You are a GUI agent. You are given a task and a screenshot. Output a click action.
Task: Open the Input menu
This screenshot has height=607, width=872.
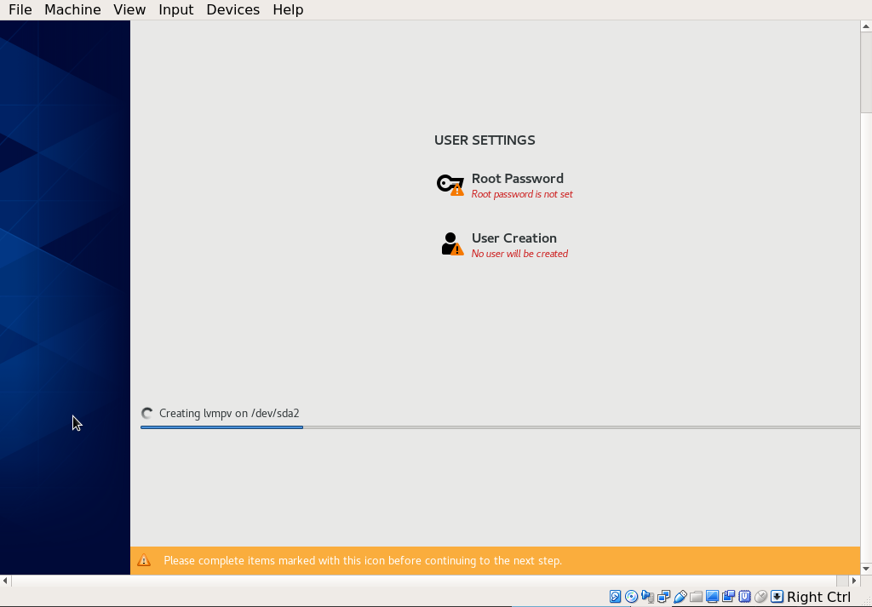[175, 9]
